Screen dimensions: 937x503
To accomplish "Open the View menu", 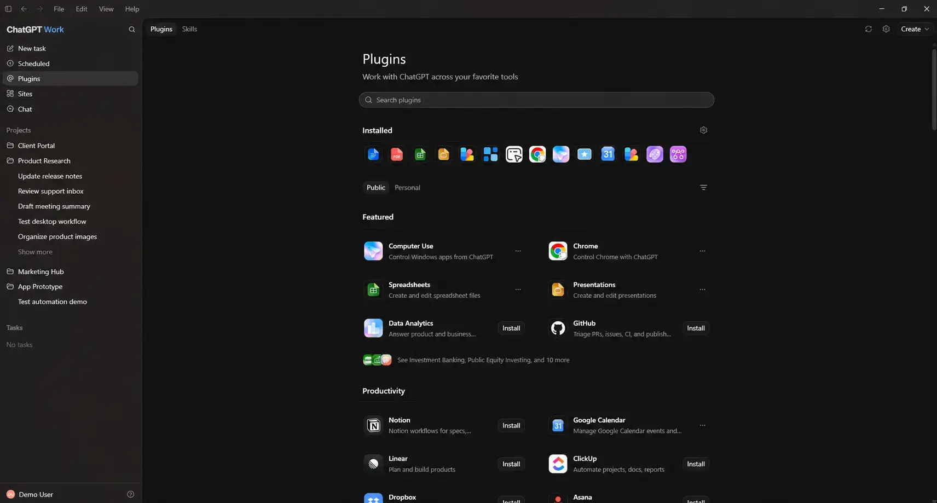I will 106,9.
